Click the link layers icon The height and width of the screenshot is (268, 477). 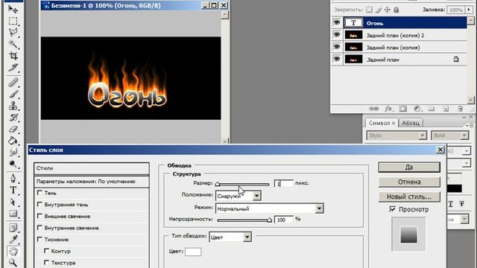click(x=373, y=109)
